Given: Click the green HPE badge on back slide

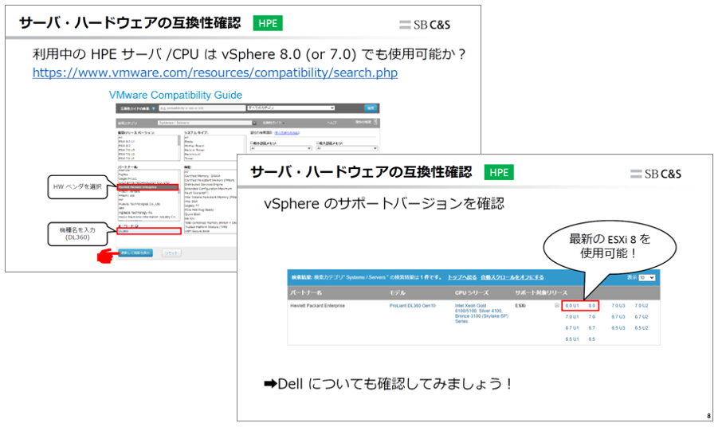Looking at the screenshot, I should pyautogui.click(x=268, y=23).
